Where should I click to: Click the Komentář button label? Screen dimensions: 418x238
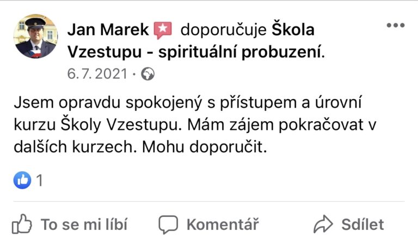223,224
